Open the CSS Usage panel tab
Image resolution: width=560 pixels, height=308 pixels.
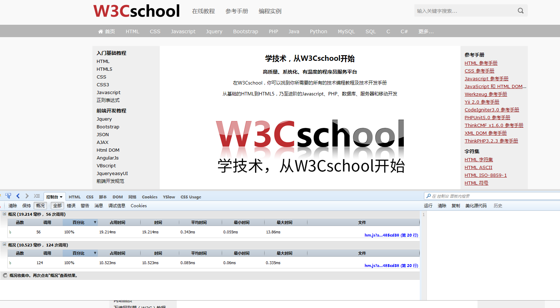(x=191, y=197)
